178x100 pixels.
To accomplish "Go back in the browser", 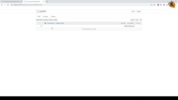I will coord(2,5).
